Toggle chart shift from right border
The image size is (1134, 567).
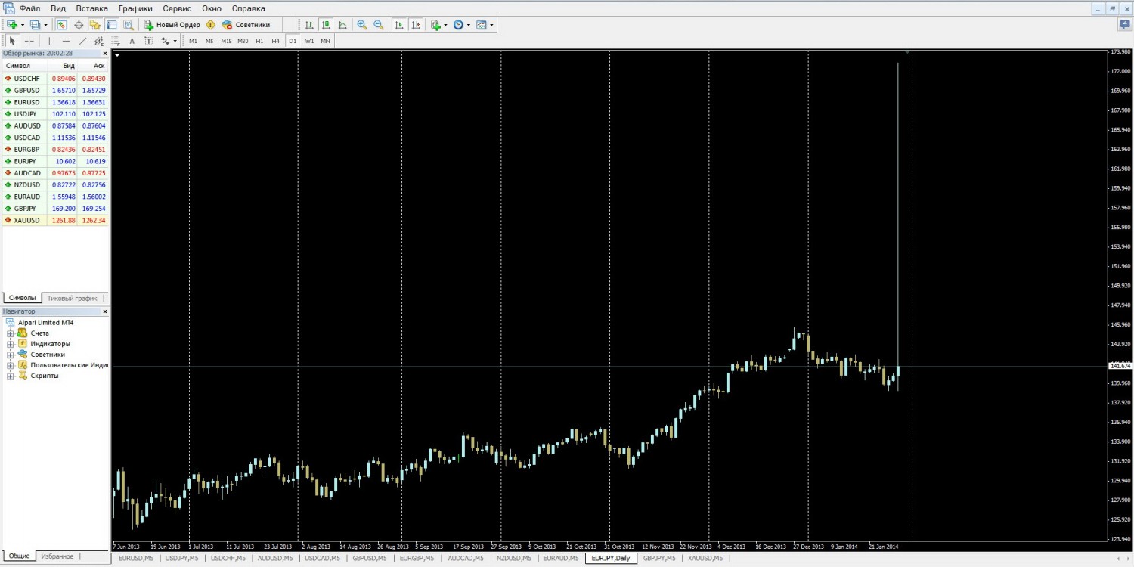click(415, 25)
